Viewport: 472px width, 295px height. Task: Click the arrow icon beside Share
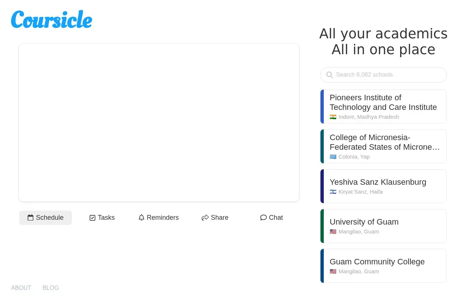click(x=205, y=218)
